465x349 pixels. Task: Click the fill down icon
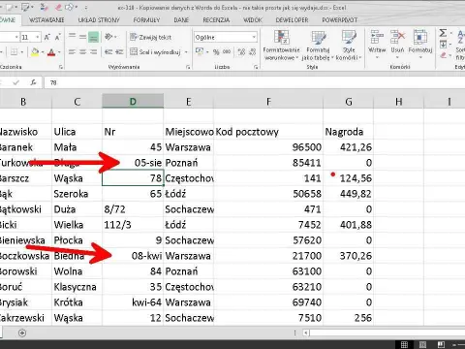pyautogui.click(x=443, y=45)
